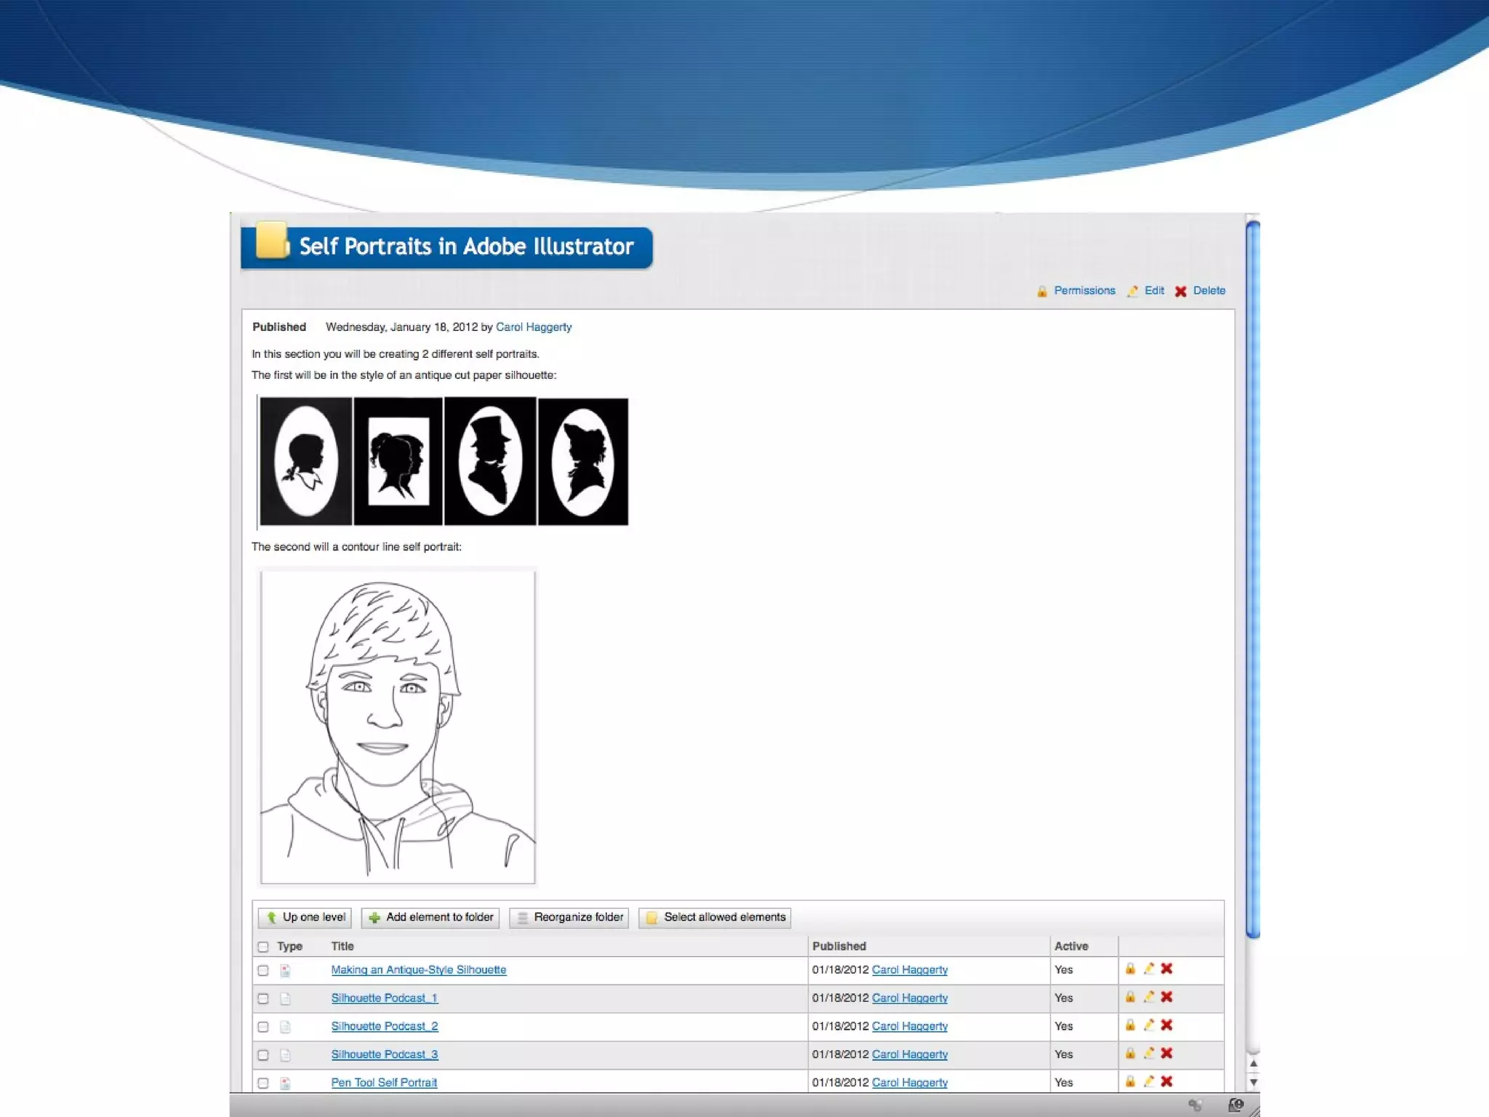The width and height of the screenshot is (1489, 1117).
Task: Click the scrollbar down arrow
Action: [1253, 1082]
